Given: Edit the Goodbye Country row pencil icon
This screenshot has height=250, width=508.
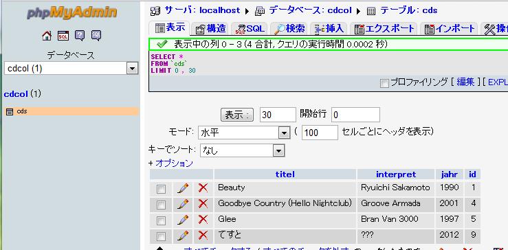Looking at the screenshot, I should coord(183,204).
